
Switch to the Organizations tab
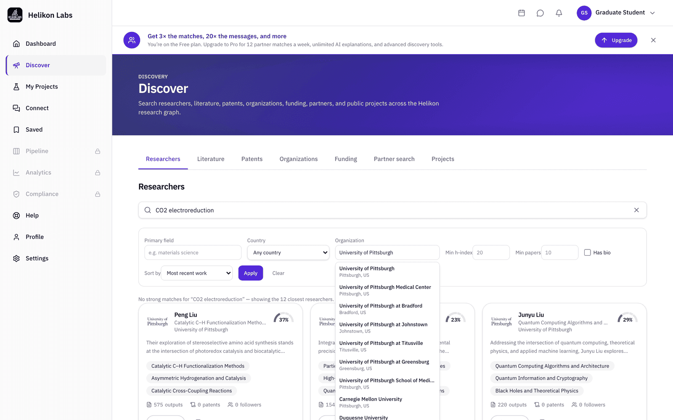point(299,159)
